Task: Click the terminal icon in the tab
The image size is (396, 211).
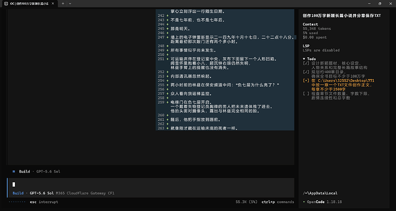Action: click(x=6, y=3)
